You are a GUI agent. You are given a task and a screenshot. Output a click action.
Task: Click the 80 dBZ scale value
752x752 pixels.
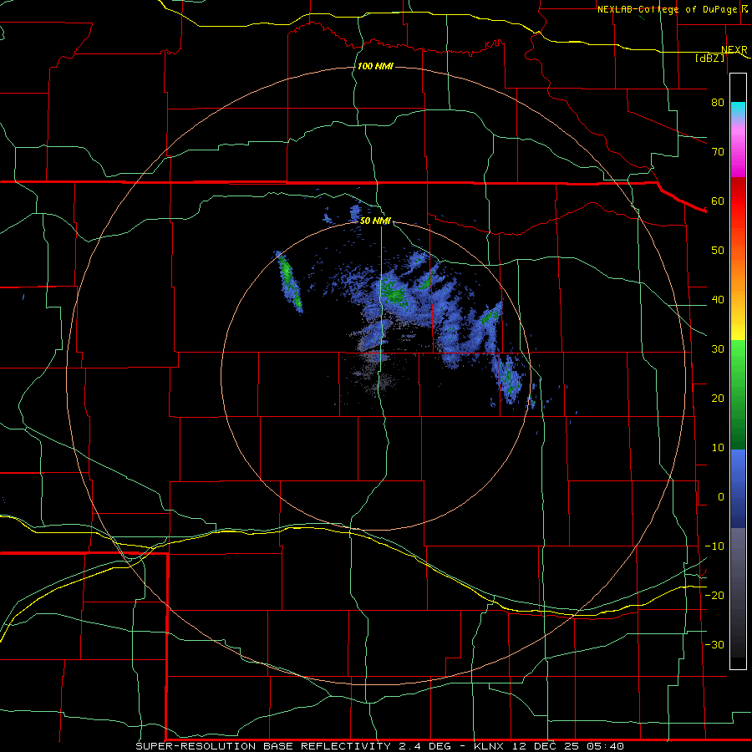(718, 102)
